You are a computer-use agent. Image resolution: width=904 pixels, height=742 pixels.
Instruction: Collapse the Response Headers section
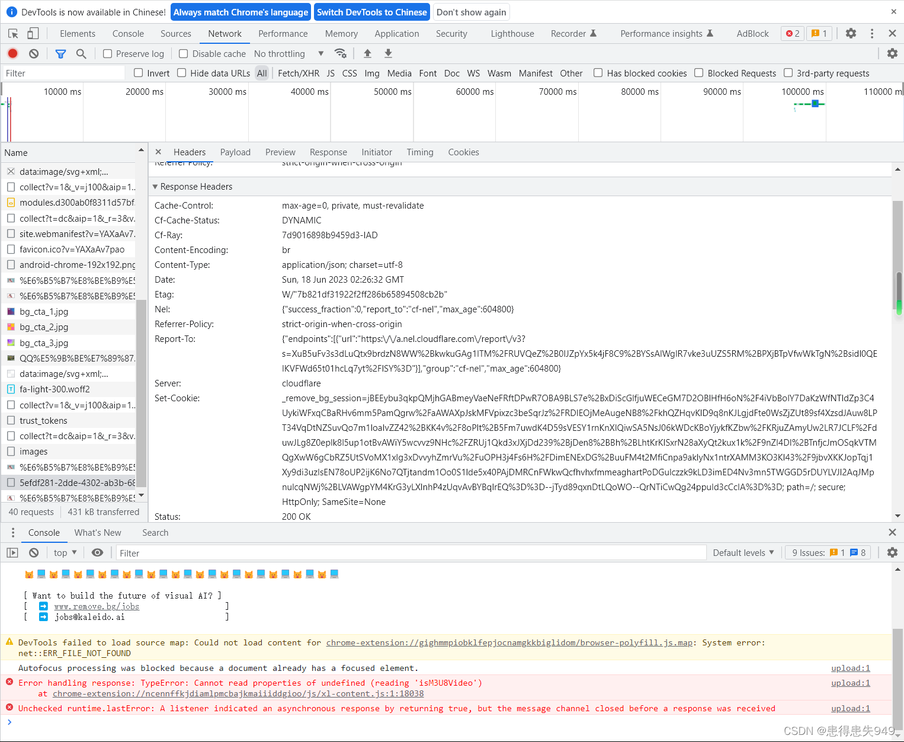155,186
